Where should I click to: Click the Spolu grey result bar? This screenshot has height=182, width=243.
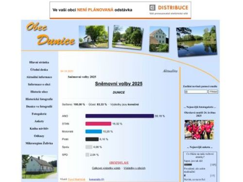point(89,147)
